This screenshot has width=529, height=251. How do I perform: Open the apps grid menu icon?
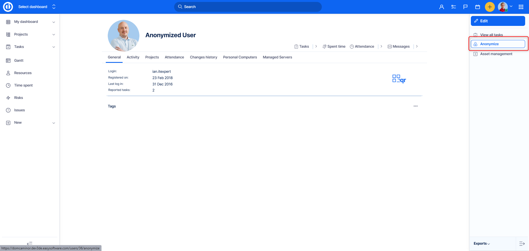coord(521,7)
